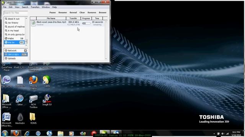Select the 'in my head' saved search
The image size is (245, 137).
[15, 30]
